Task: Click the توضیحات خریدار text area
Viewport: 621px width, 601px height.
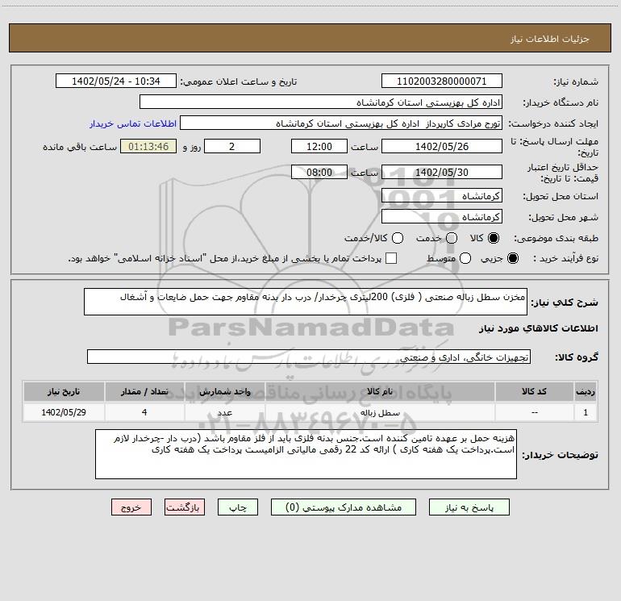Action: pyautogui.click(x=306, y=454)
